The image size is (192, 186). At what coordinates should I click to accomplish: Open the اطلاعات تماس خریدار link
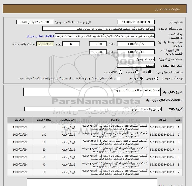click(x=40, y=36)
